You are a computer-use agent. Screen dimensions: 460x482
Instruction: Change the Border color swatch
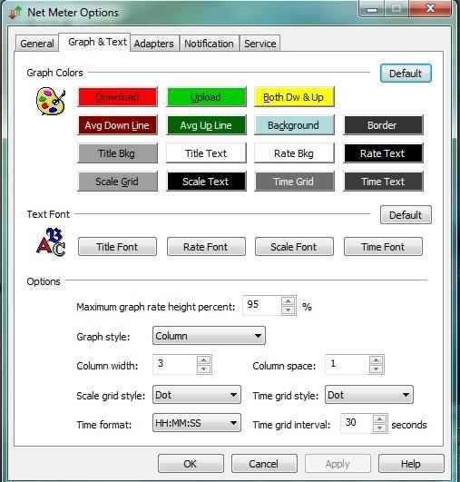click(x=383, y=125)
